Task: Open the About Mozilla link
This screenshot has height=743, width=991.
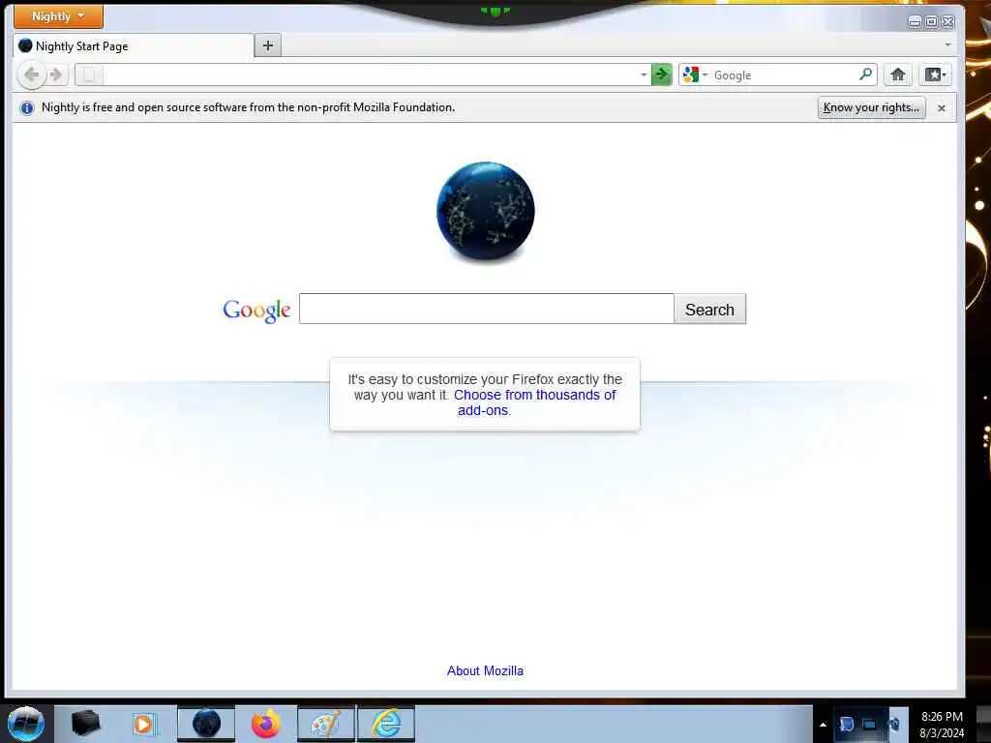Action: click(x=486, y=671)
